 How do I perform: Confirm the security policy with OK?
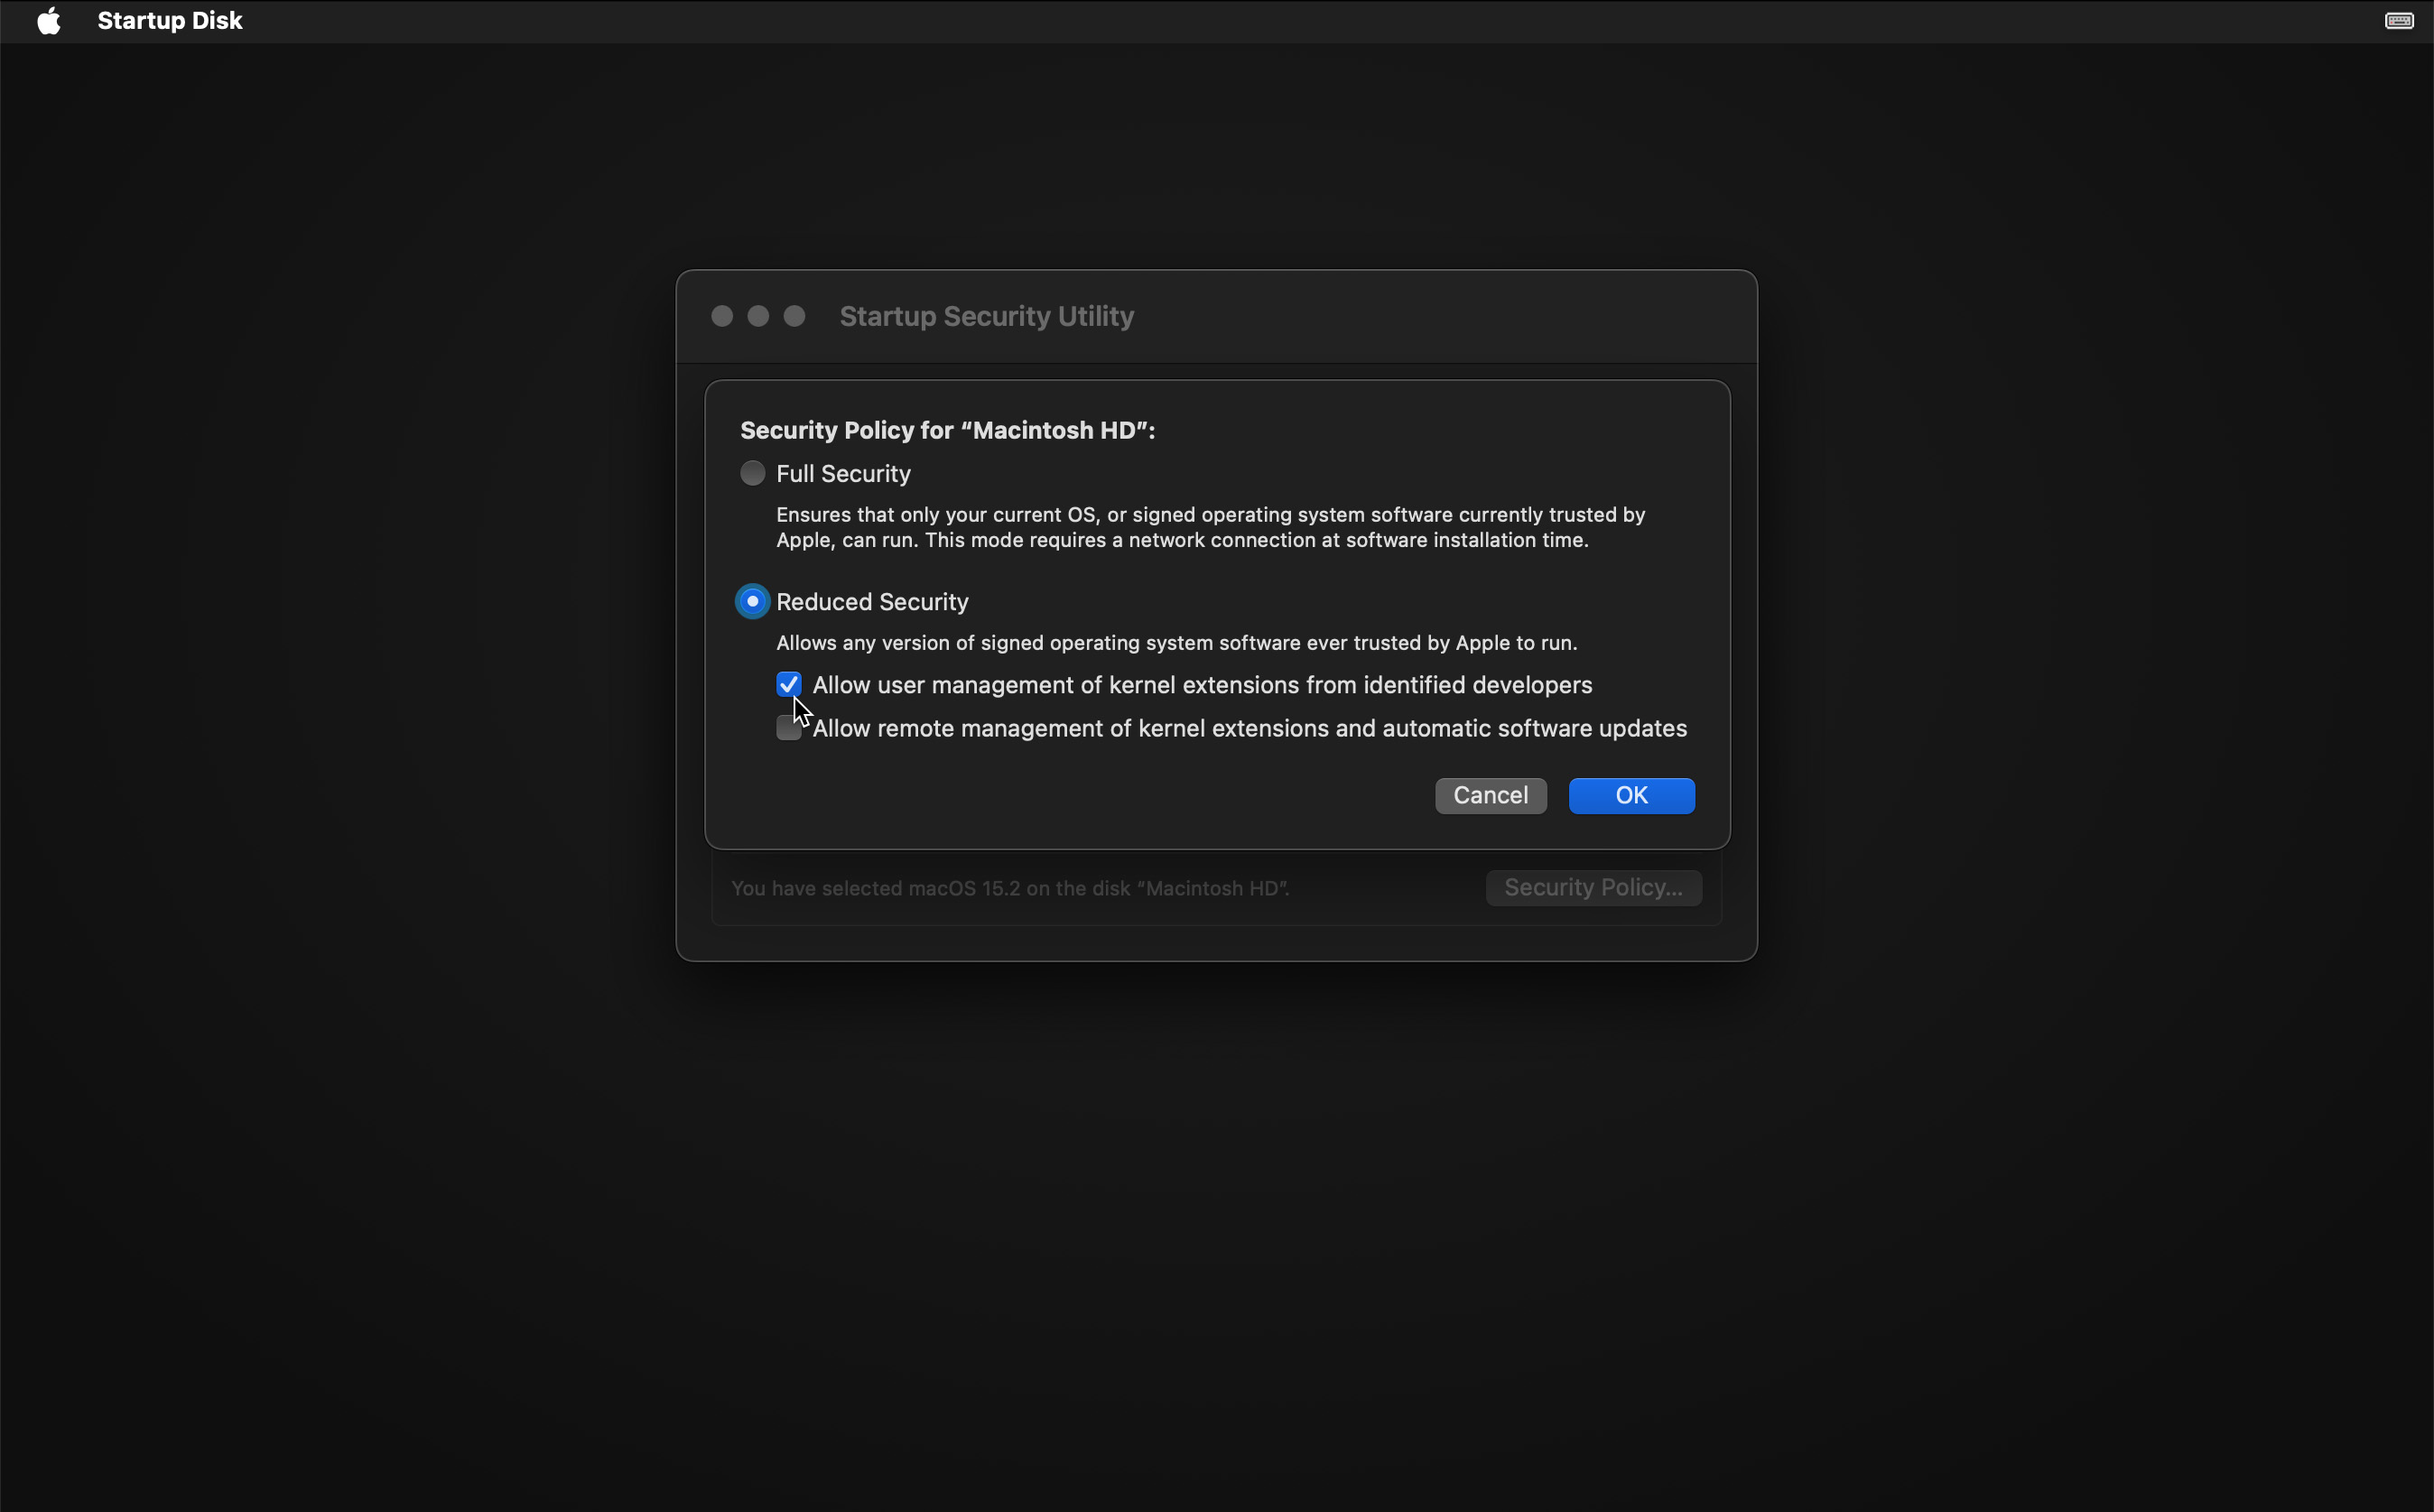1630,795
